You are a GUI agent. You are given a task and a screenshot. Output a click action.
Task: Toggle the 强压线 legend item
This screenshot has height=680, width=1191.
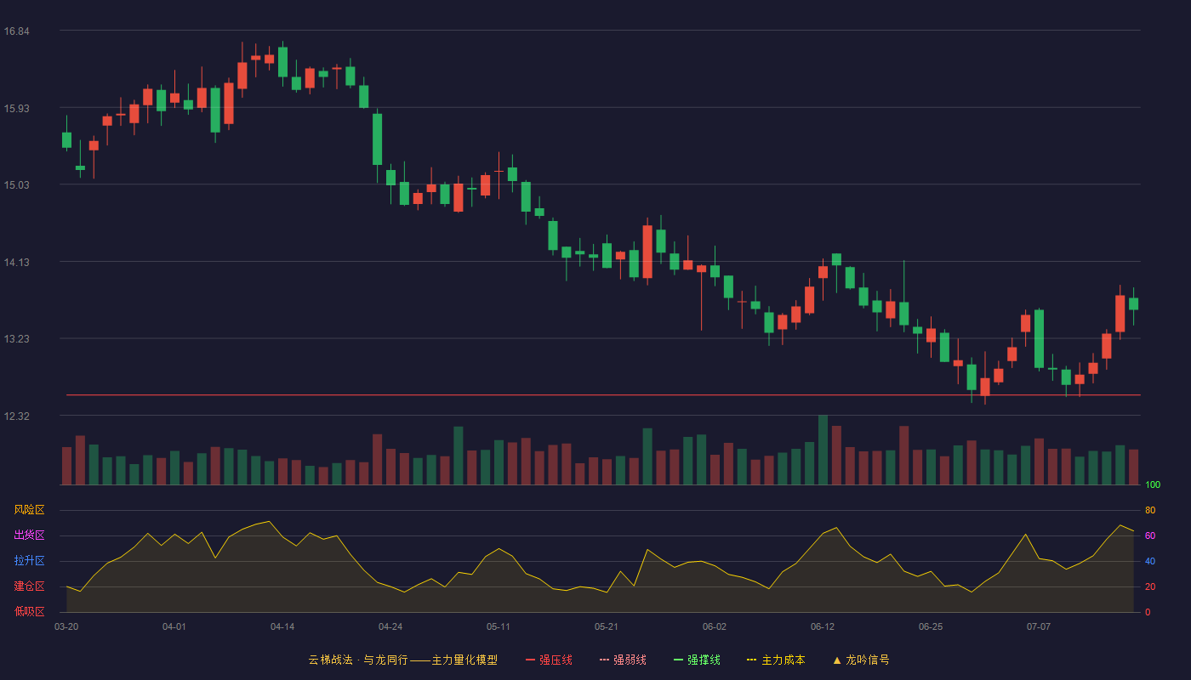click(x=549, y=660)
